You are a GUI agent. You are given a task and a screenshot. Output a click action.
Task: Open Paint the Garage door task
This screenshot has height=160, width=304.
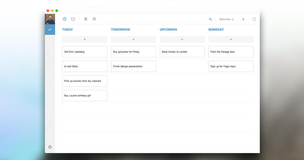pos(231,52)
